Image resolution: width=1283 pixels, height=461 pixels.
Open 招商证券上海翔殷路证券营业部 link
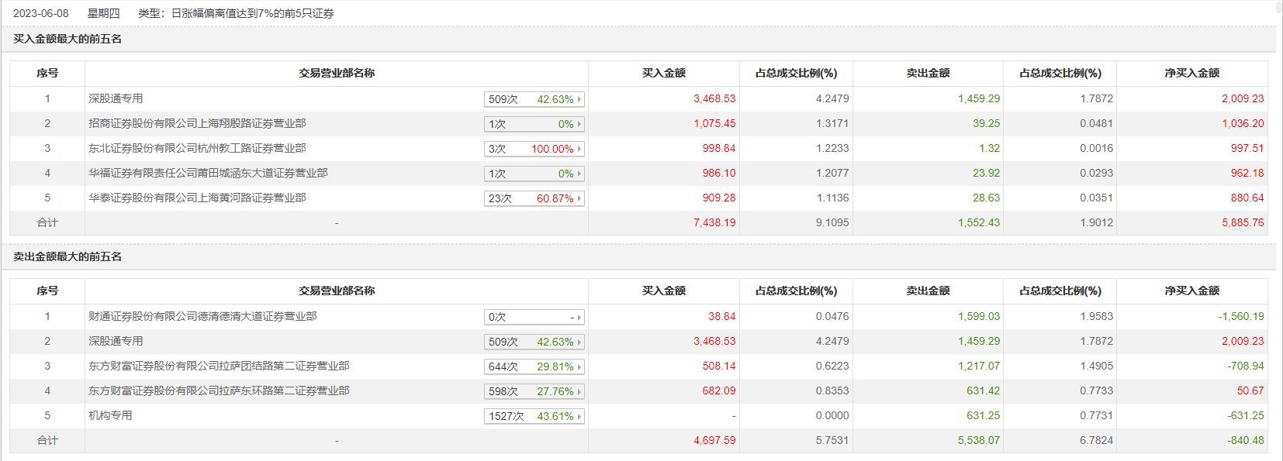[197, 123]
